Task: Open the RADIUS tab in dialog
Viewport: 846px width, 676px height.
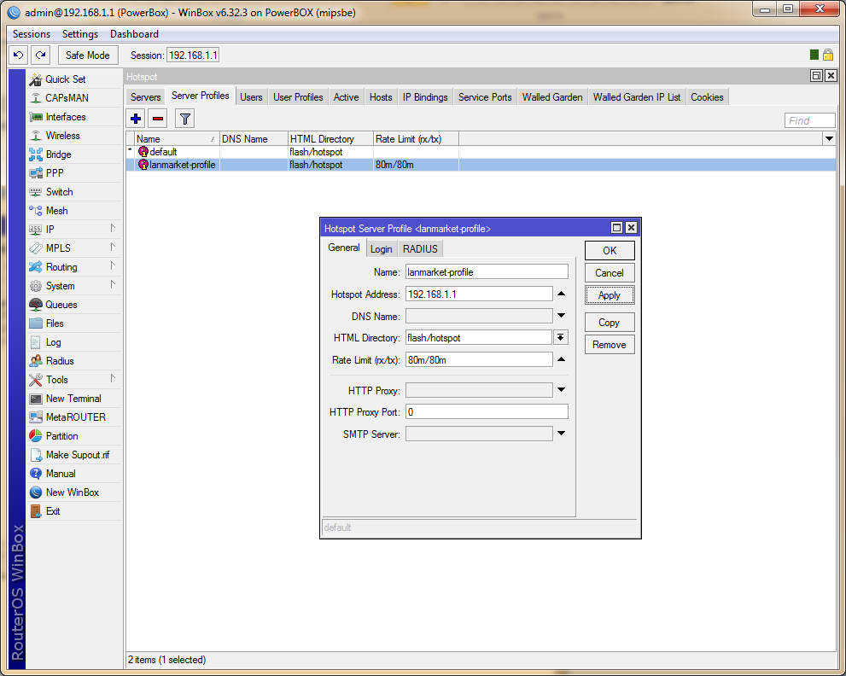Action: click(x=420, y=249)
